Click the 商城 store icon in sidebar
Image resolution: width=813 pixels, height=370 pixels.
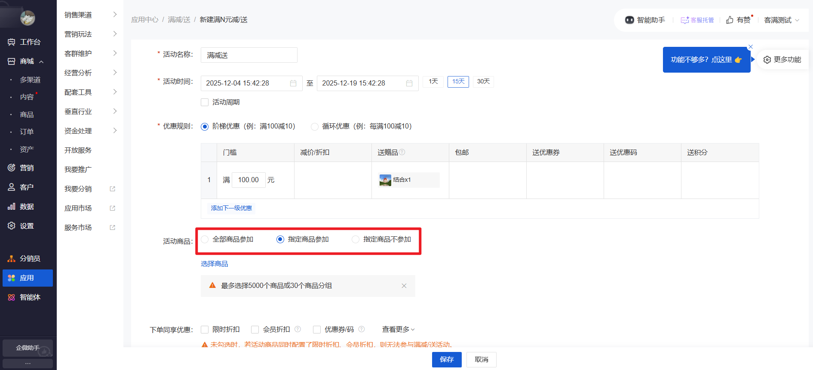pyautogui.click(x=12, y=61)
